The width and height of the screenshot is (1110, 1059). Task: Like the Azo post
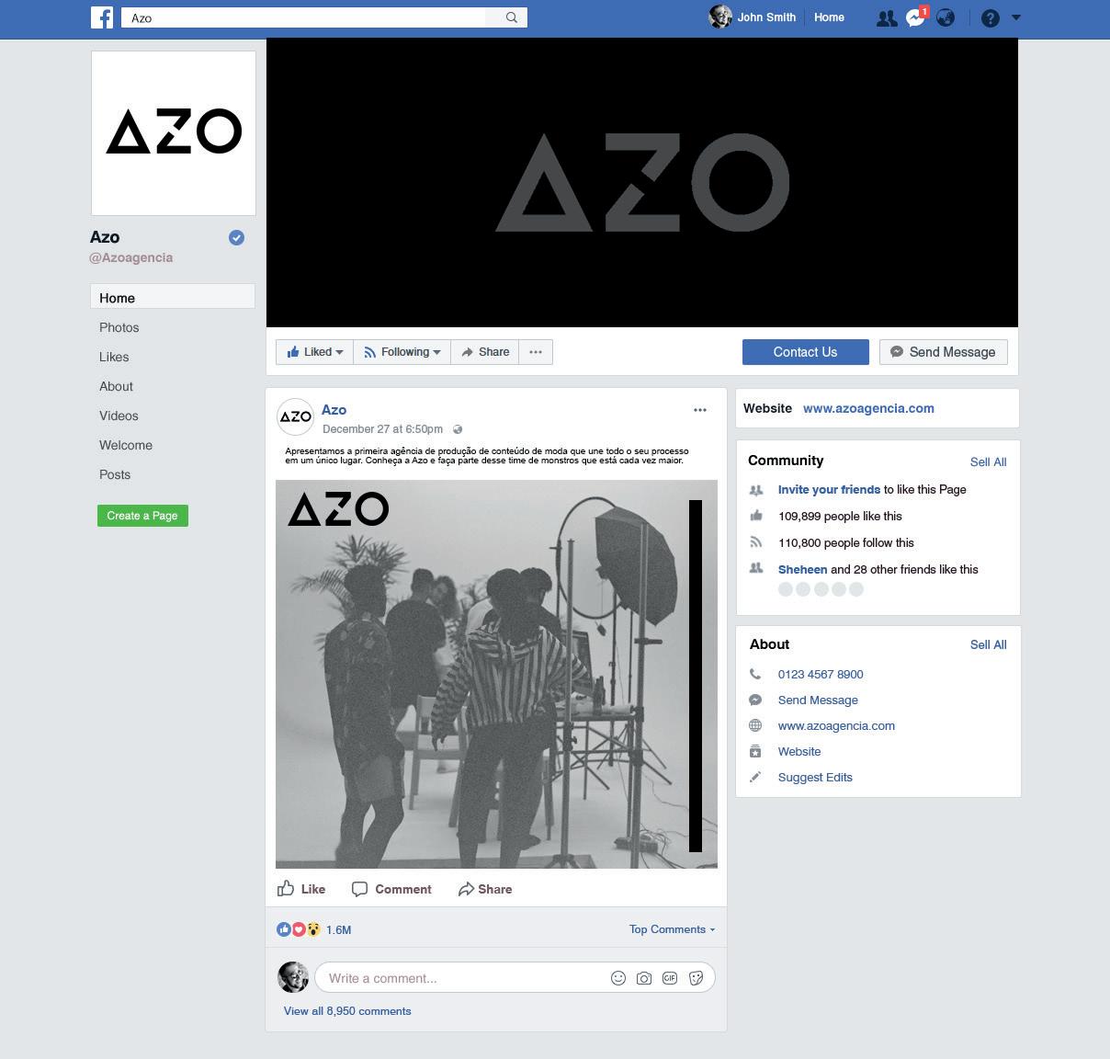[301, 889]
